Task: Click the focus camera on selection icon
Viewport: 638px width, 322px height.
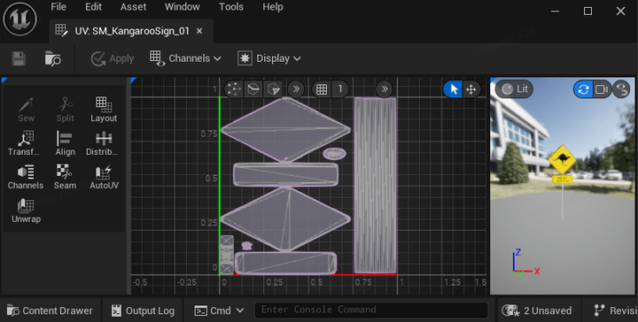Action: 622,89
